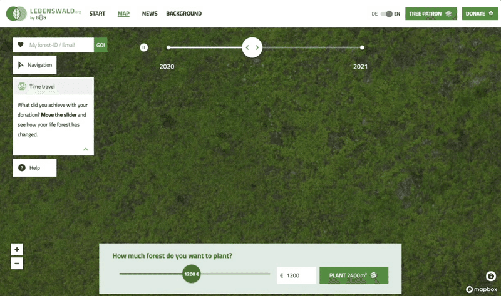Open the START page
This screenshot has height=296, width=501.
pyautogui.click(x=97, y=14)
